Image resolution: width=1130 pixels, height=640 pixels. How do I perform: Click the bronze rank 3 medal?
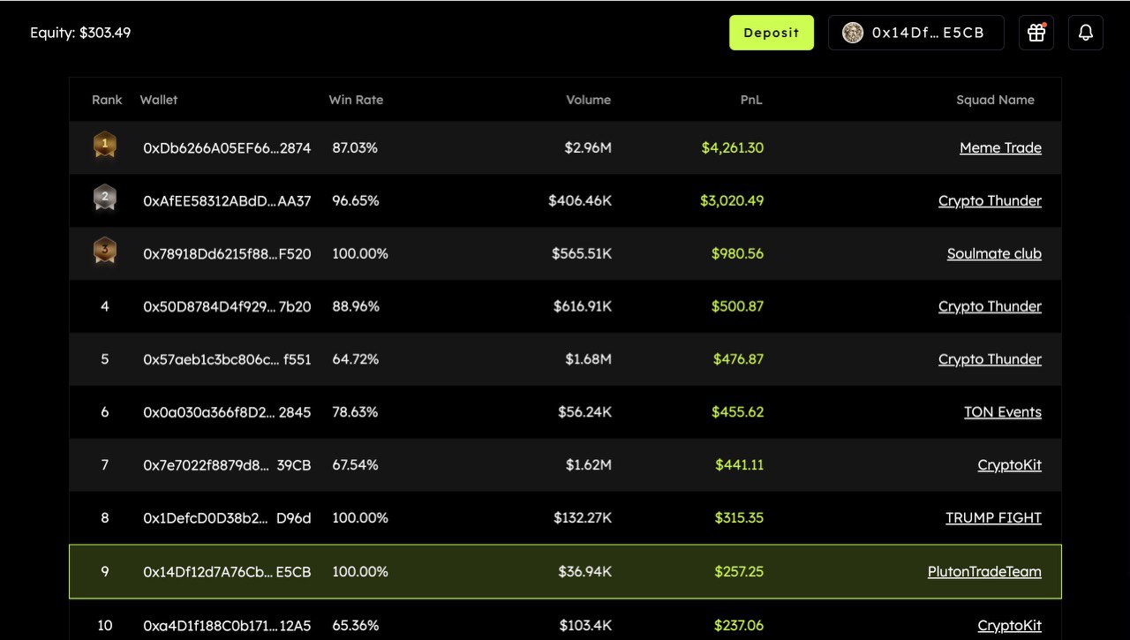pyautogui.click(x=105, y=251)
